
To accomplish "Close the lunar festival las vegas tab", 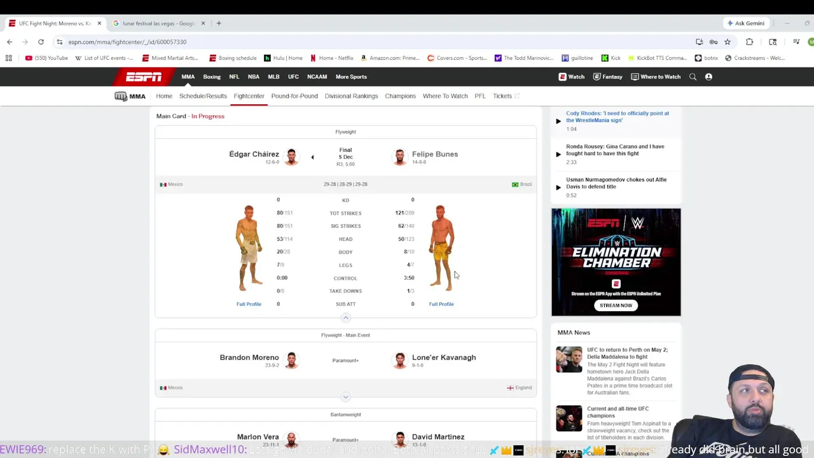I will coord(203,24).
